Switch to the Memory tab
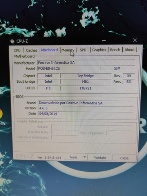 (68, 50)
